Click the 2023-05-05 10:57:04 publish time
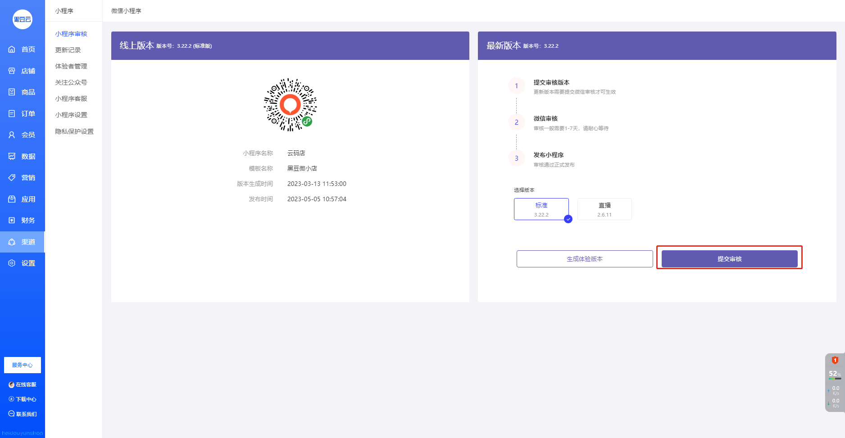 point(317,199)
